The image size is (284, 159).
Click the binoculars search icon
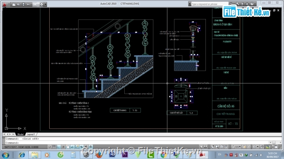pyautogui.click(x=231, y=4)
